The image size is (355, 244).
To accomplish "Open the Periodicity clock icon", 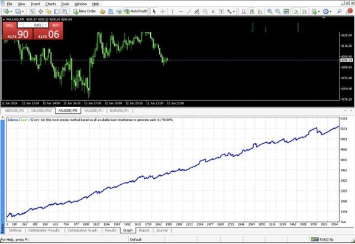I will click(326, 11).
